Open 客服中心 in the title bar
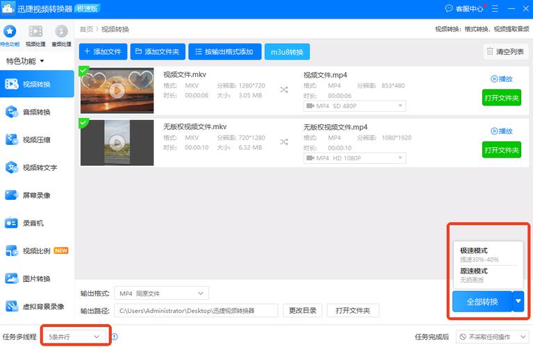This screenshot has width=533, height=347. tap(465, 9)
